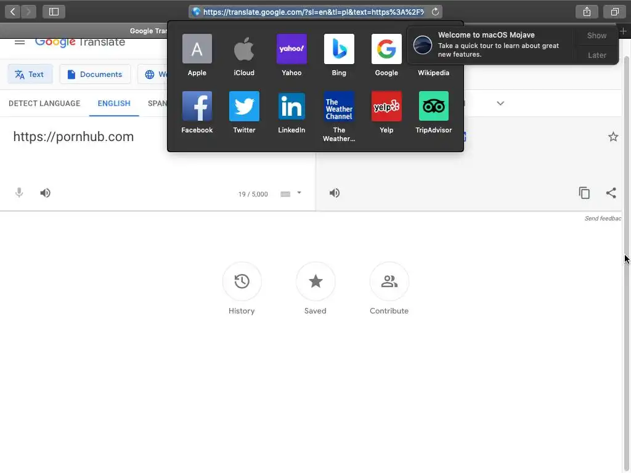This screenshot has height=473, width=631.
Task: Click Send feedback link
Action: (603, 219)
